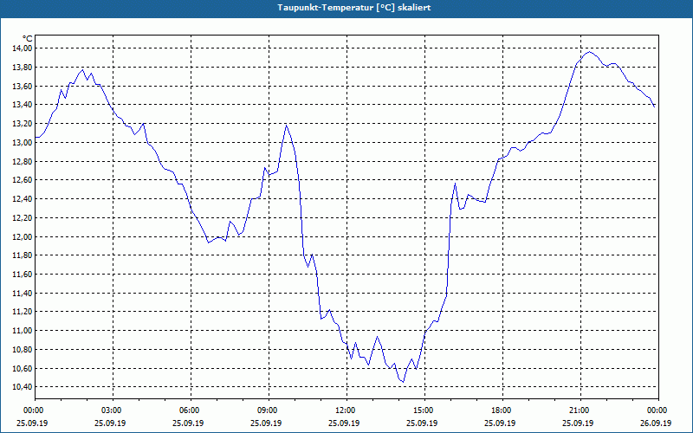Click the 13,00 y-axis value

point(23,142)
